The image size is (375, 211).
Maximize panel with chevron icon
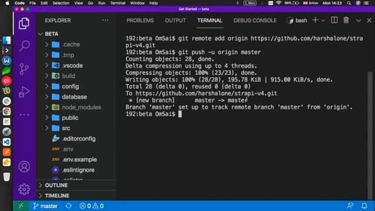(359, 21)
